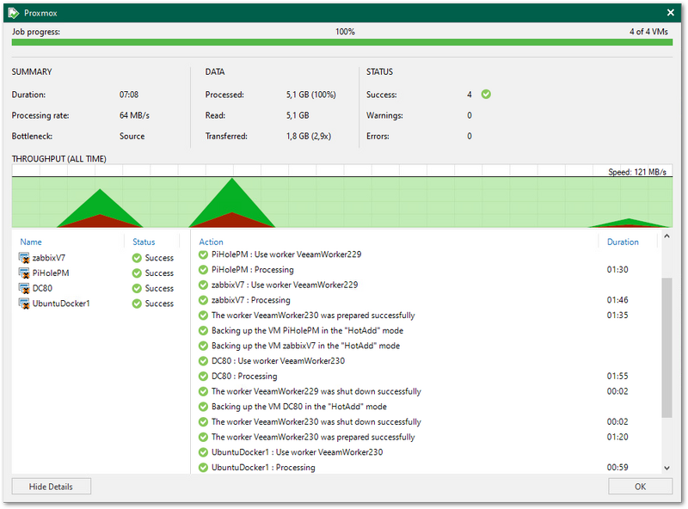Screen dimensions: 688x509
Task: Click the Action column header
Action: click(x=212, y=242)
